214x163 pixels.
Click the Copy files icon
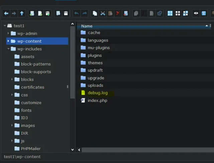coord(95,13)
